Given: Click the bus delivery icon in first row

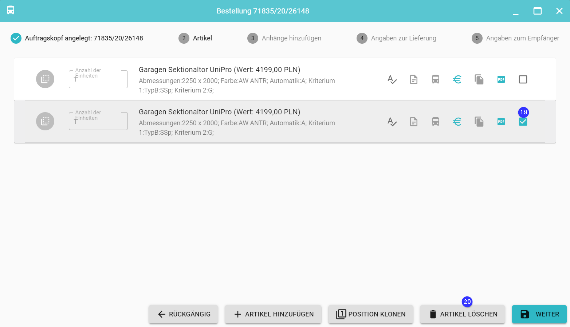Looking at the screenshot, I should pyautogui.click(x=436, y=79).
